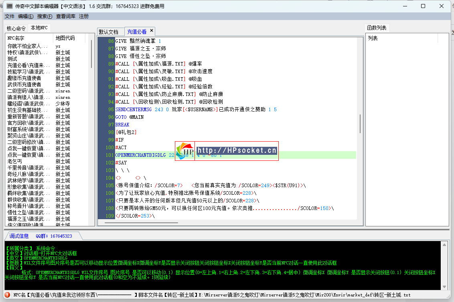Select the 函数列表 tab
The width and height of the screenshot is (454, 302).
(377, 28)
